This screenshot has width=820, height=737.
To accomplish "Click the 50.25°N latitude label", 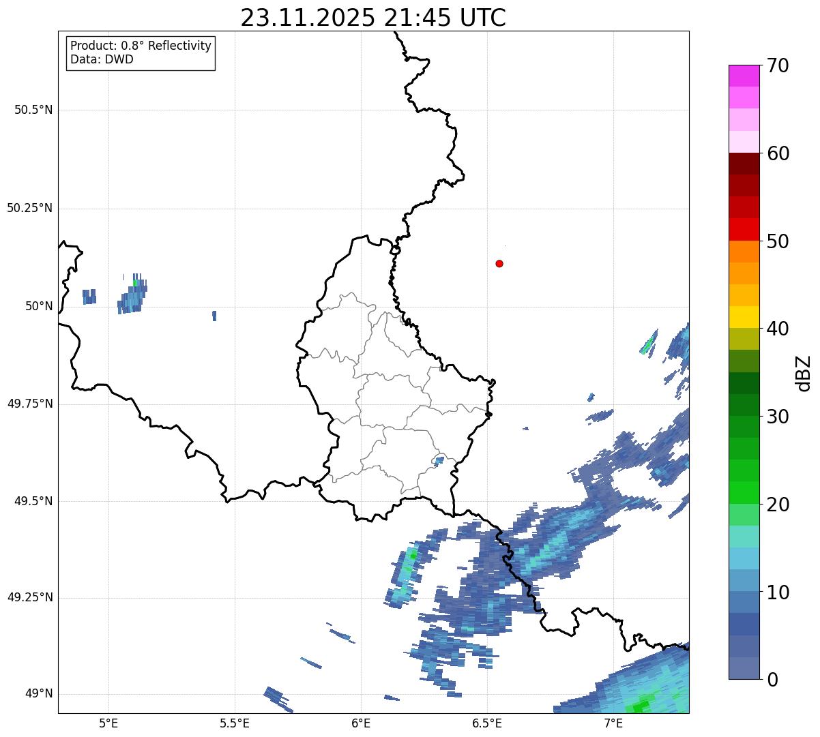I will (30, 208).
